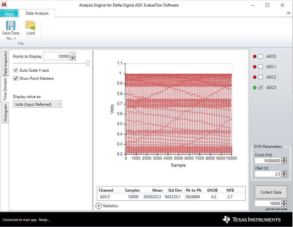Click the ENOB column header
The image size is (293, 227).
pyautogui.click(x=212, y=190)
